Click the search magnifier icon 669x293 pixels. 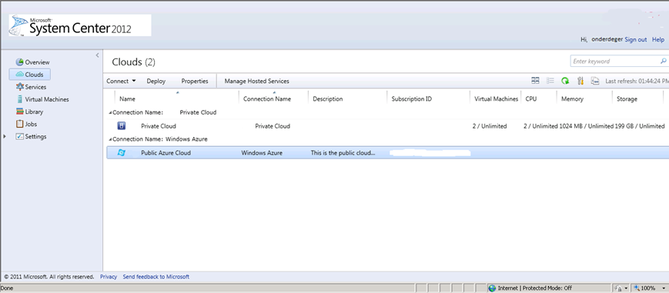pyautogui.click(x=664, y=61)
